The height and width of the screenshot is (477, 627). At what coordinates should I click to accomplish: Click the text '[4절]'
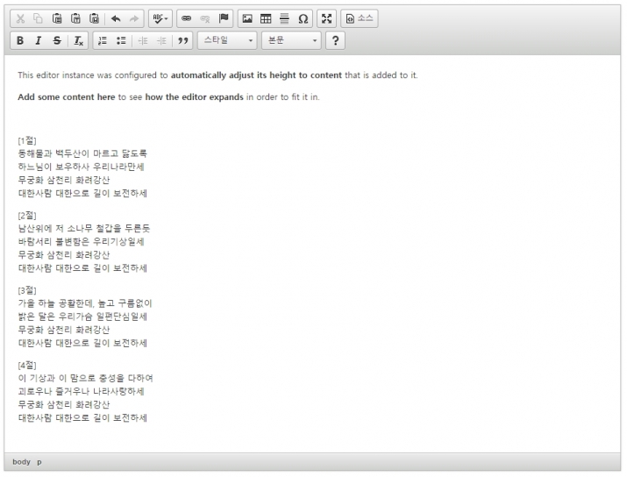(27, 365)
